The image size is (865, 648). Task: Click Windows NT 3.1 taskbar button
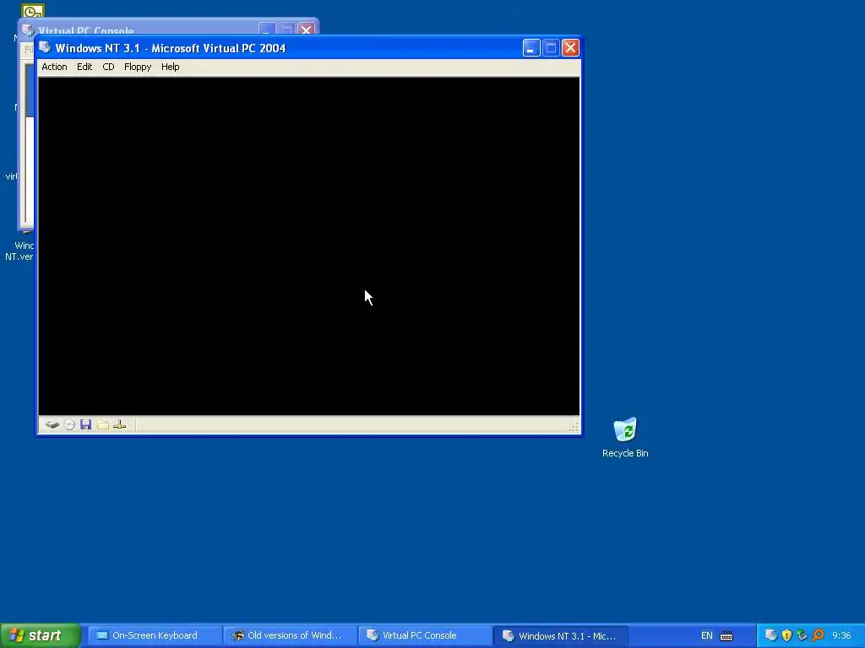[x=561, y=635]
